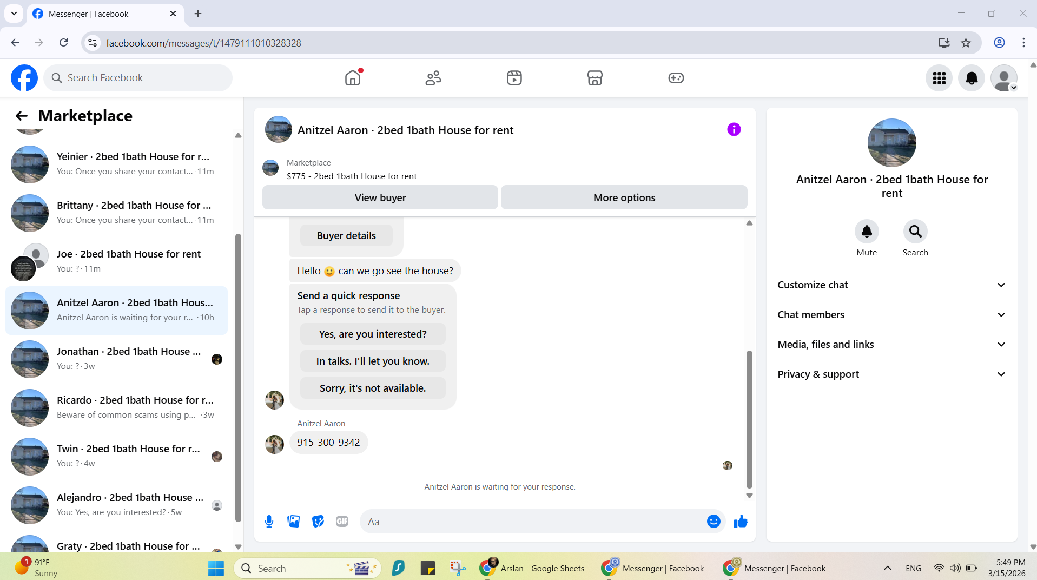Click the Search Facebook field

tap(138, 78)
